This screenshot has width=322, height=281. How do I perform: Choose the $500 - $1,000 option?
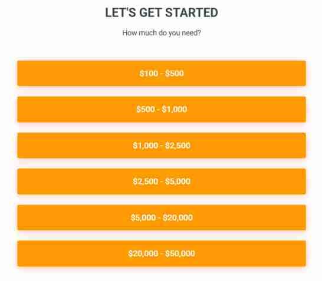[x=162, y=110]
